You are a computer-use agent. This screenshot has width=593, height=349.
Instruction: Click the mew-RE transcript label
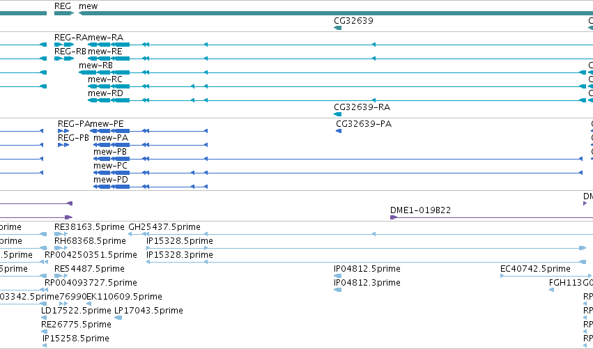105,51
